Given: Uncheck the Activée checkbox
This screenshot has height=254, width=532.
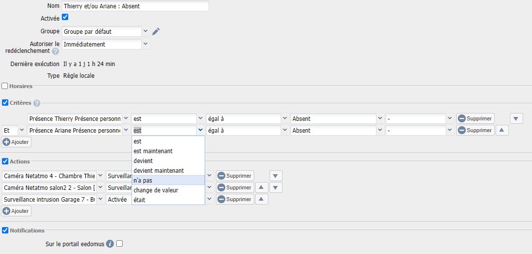Looking at the screenshot, I should tap(65, 17).
